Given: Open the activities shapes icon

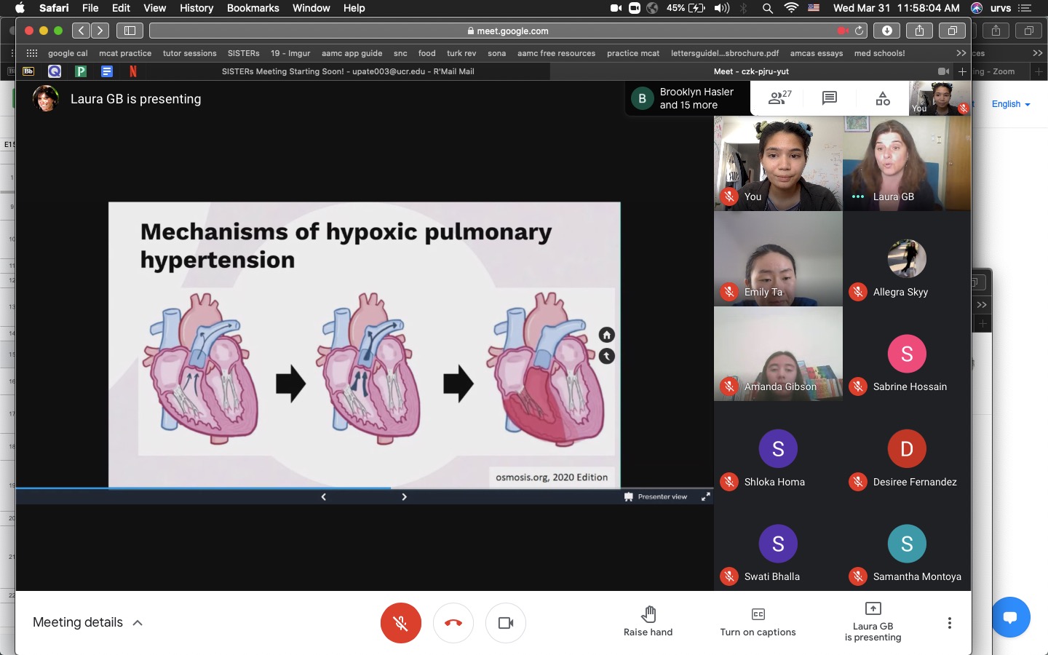Looking at the screenshot, I should 882,98.
